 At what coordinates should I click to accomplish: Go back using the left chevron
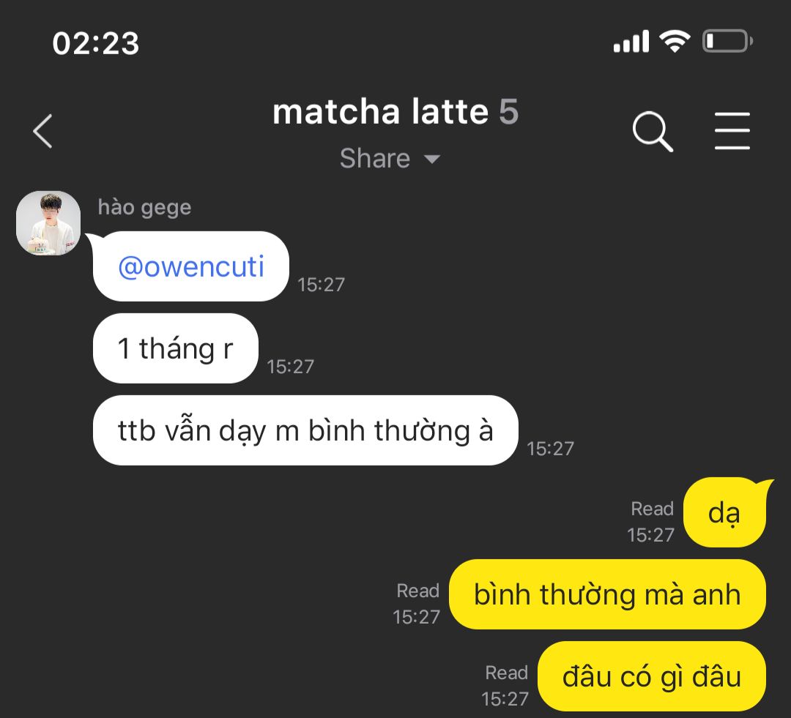pyautogui.click(x=43, y=131)
